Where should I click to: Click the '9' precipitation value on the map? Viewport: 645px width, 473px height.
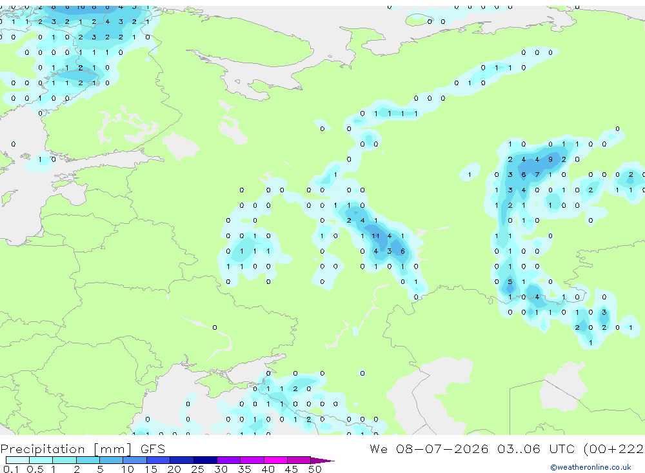tap(550, 159)
